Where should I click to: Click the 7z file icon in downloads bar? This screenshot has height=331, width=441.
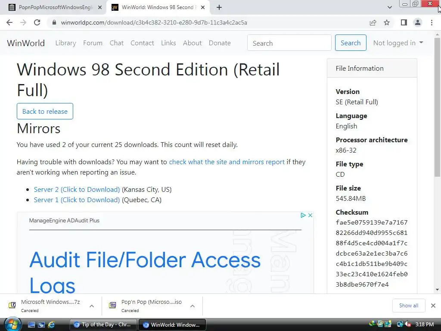point(12,305)
